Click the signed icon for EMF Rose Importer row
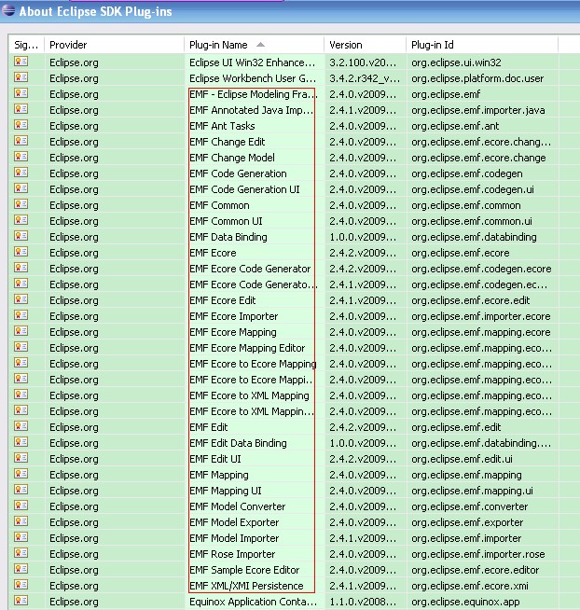The height and width of the screenshot is (610, 580). point(21,553)
